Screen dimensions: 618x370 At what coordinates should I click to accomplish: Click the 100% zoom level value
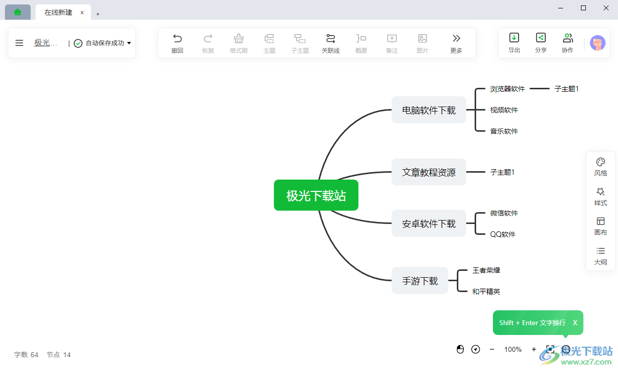[513, 349]
